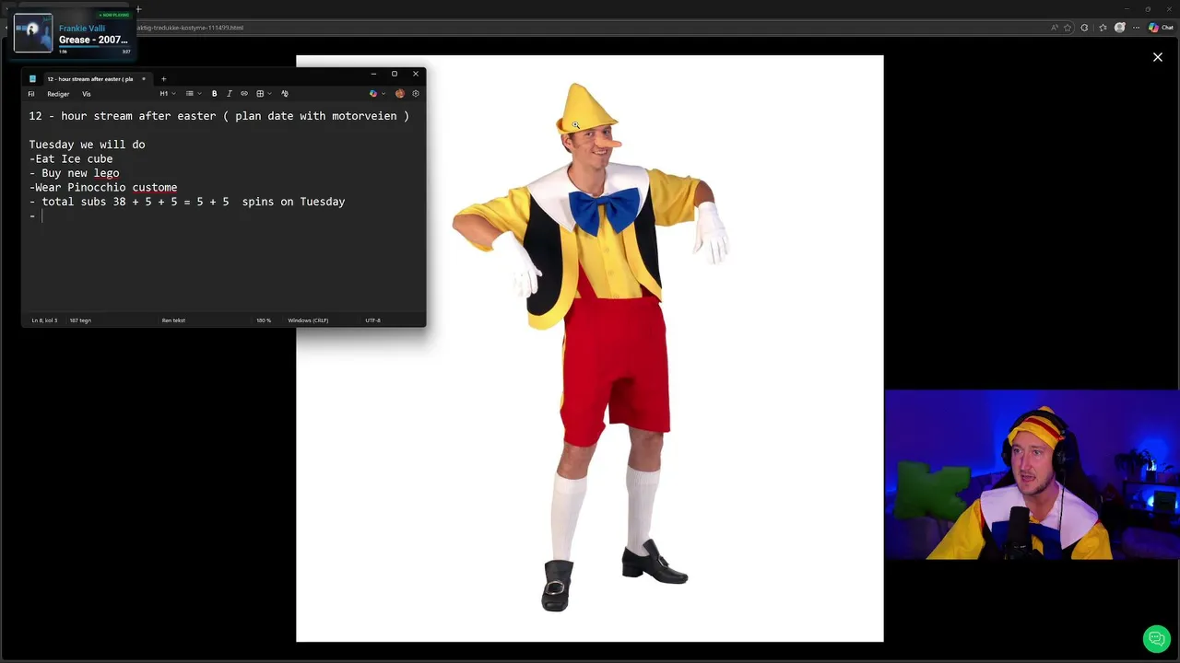Open Notepad settings gear
The image size is (1180, 663).
click(416, 93)
